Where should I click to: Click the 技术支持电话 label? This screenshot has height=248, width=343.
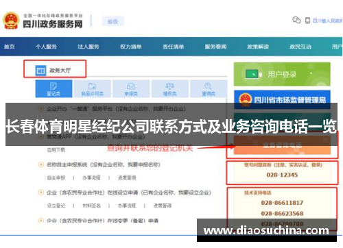[x=258, y=193]
